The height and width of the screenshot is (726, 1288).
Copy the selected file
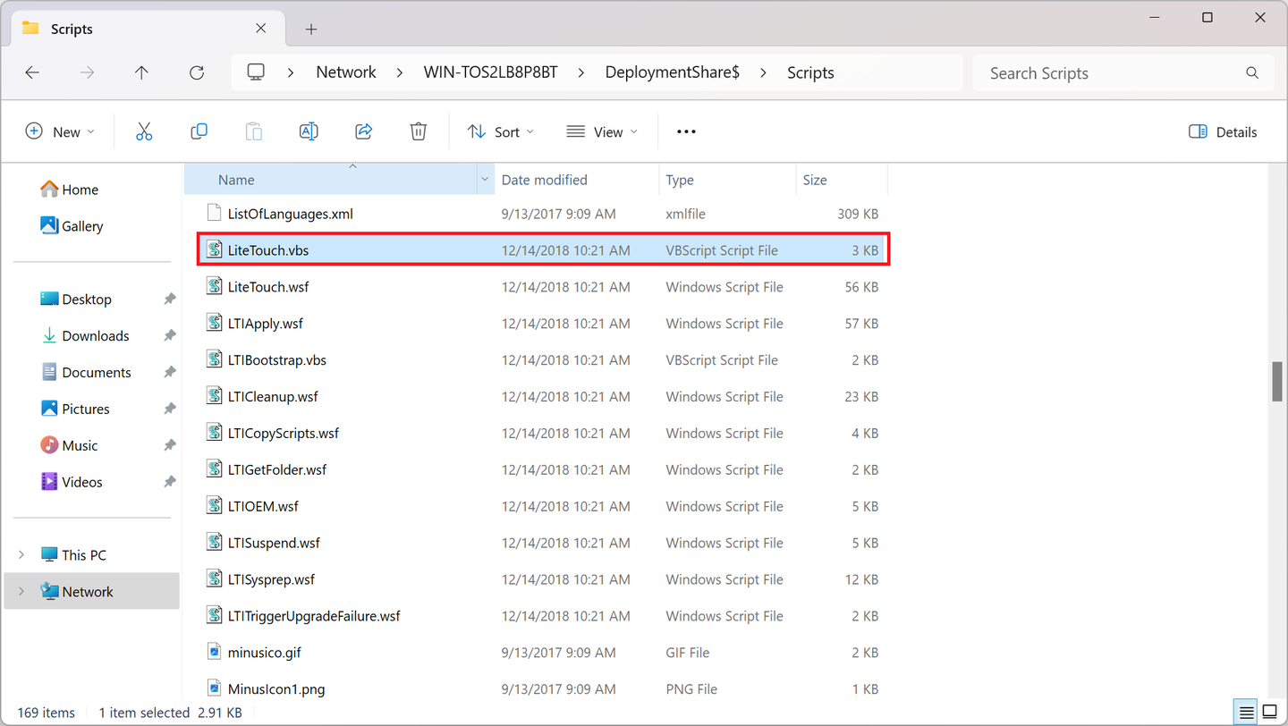point(199,131)
